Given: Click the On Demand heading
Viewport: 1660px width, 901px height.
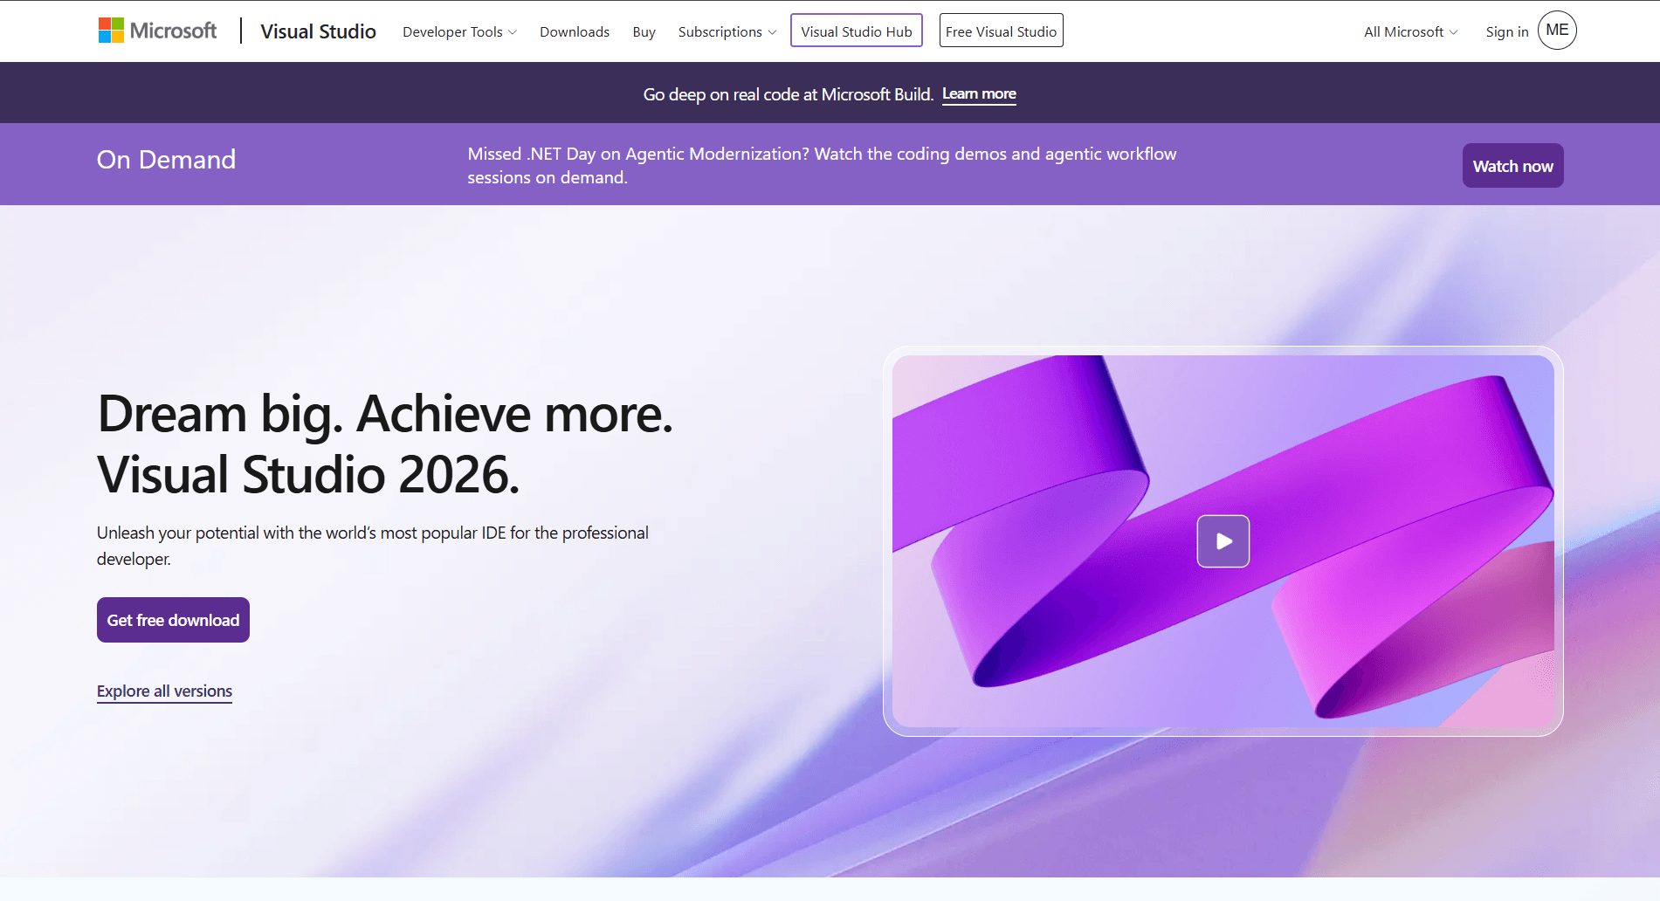Looking at the screenshot, I should [166, 160].
